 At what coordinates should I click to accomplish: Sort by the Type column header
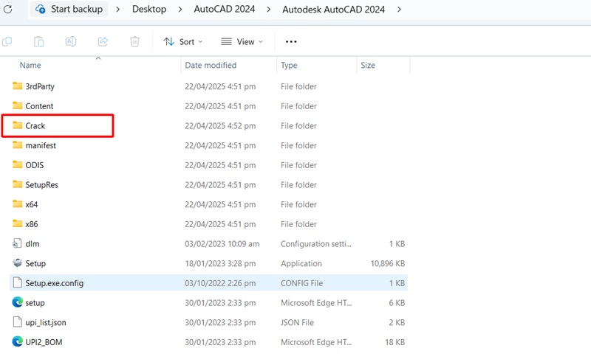pos(289,65)
